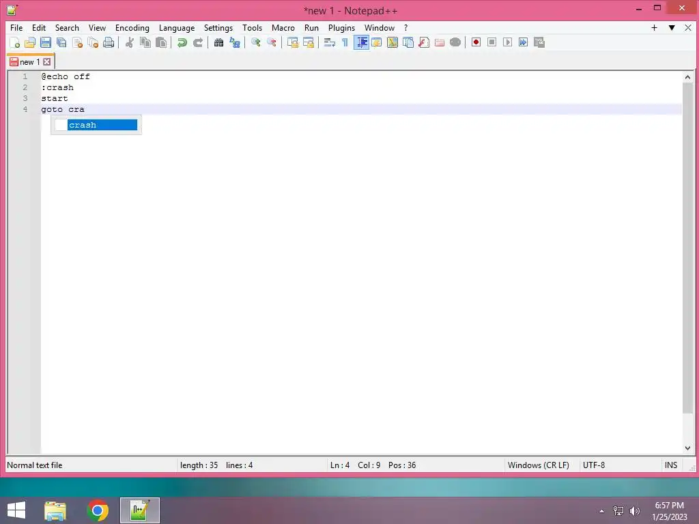Click the Zoom Out toolbar icon
Viewport: 699px width, 524px height.
[272, 43]
